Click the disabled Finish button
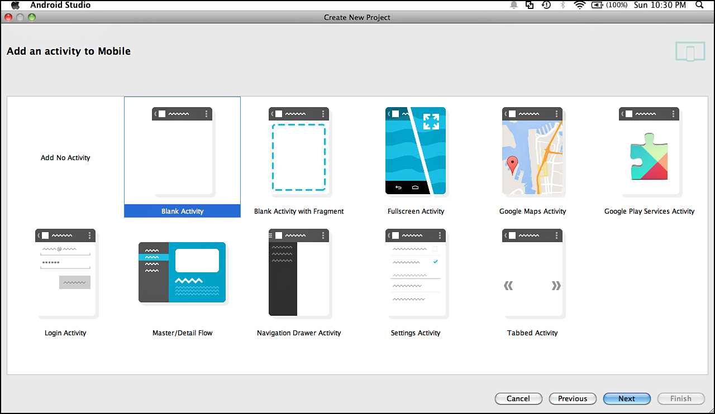 (681, 398)
